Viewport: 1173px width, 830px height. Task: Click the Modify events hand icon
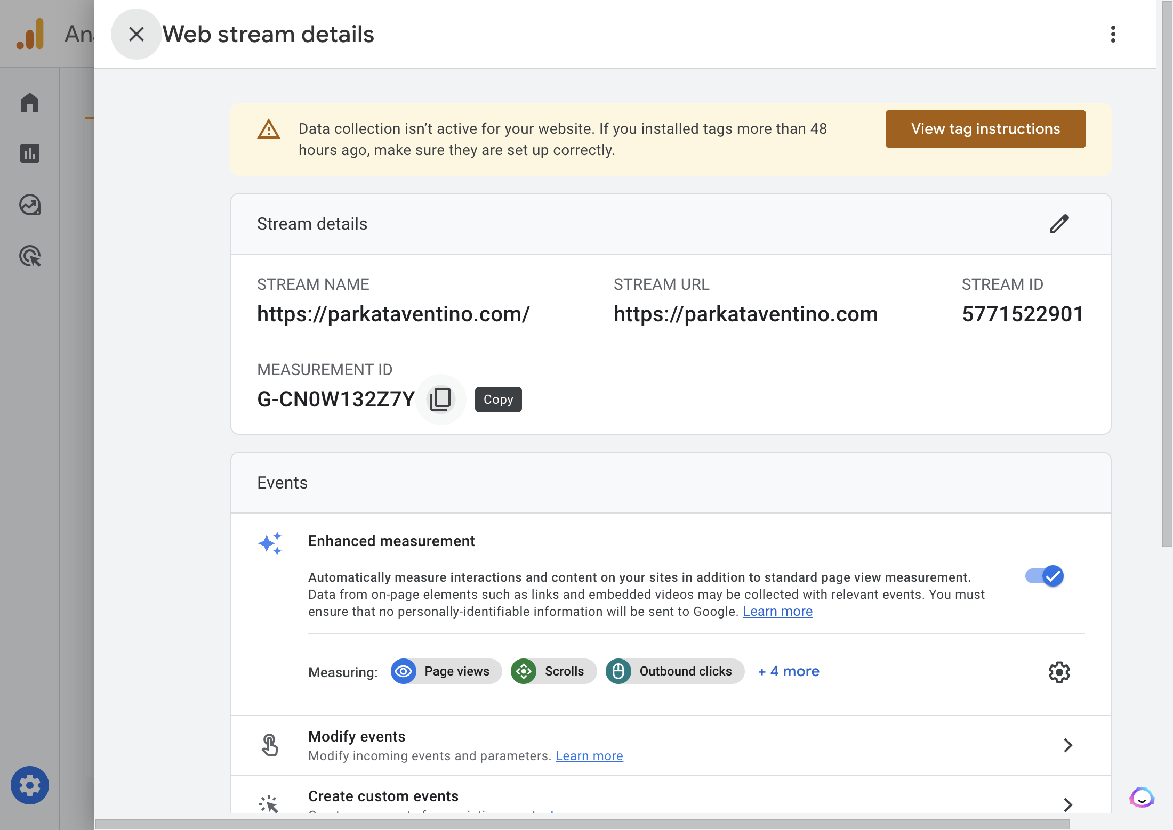(x=270, y=745)
